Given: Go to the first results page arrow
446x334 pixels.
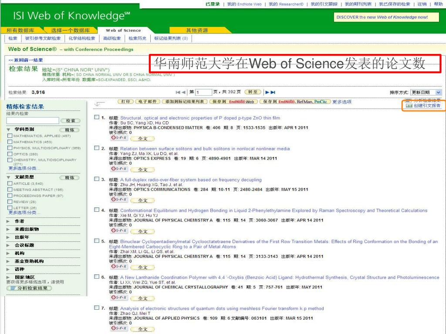Looking at the screenshot, I should tap(178, 92).
